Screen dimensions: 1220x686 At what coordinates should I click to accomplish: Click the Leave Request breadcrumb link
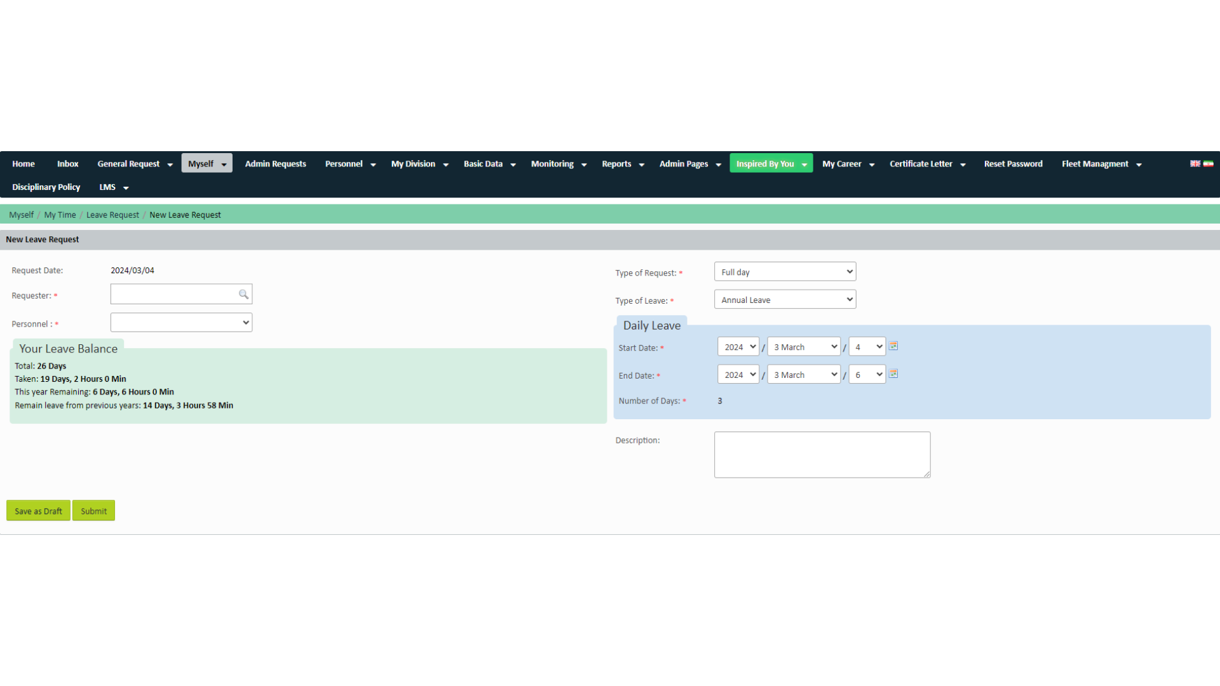point(112,215)
